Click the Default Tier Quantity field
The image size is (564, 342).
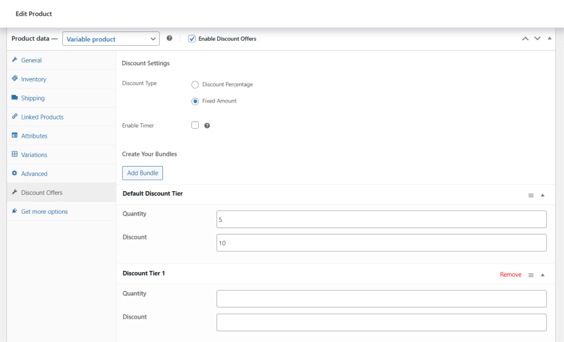(381, 219)
